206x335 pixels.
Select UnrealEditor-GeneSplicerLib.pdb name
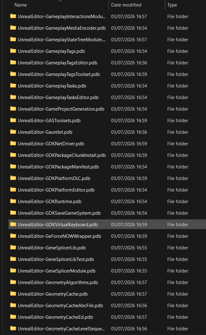[x=52, y=247]
